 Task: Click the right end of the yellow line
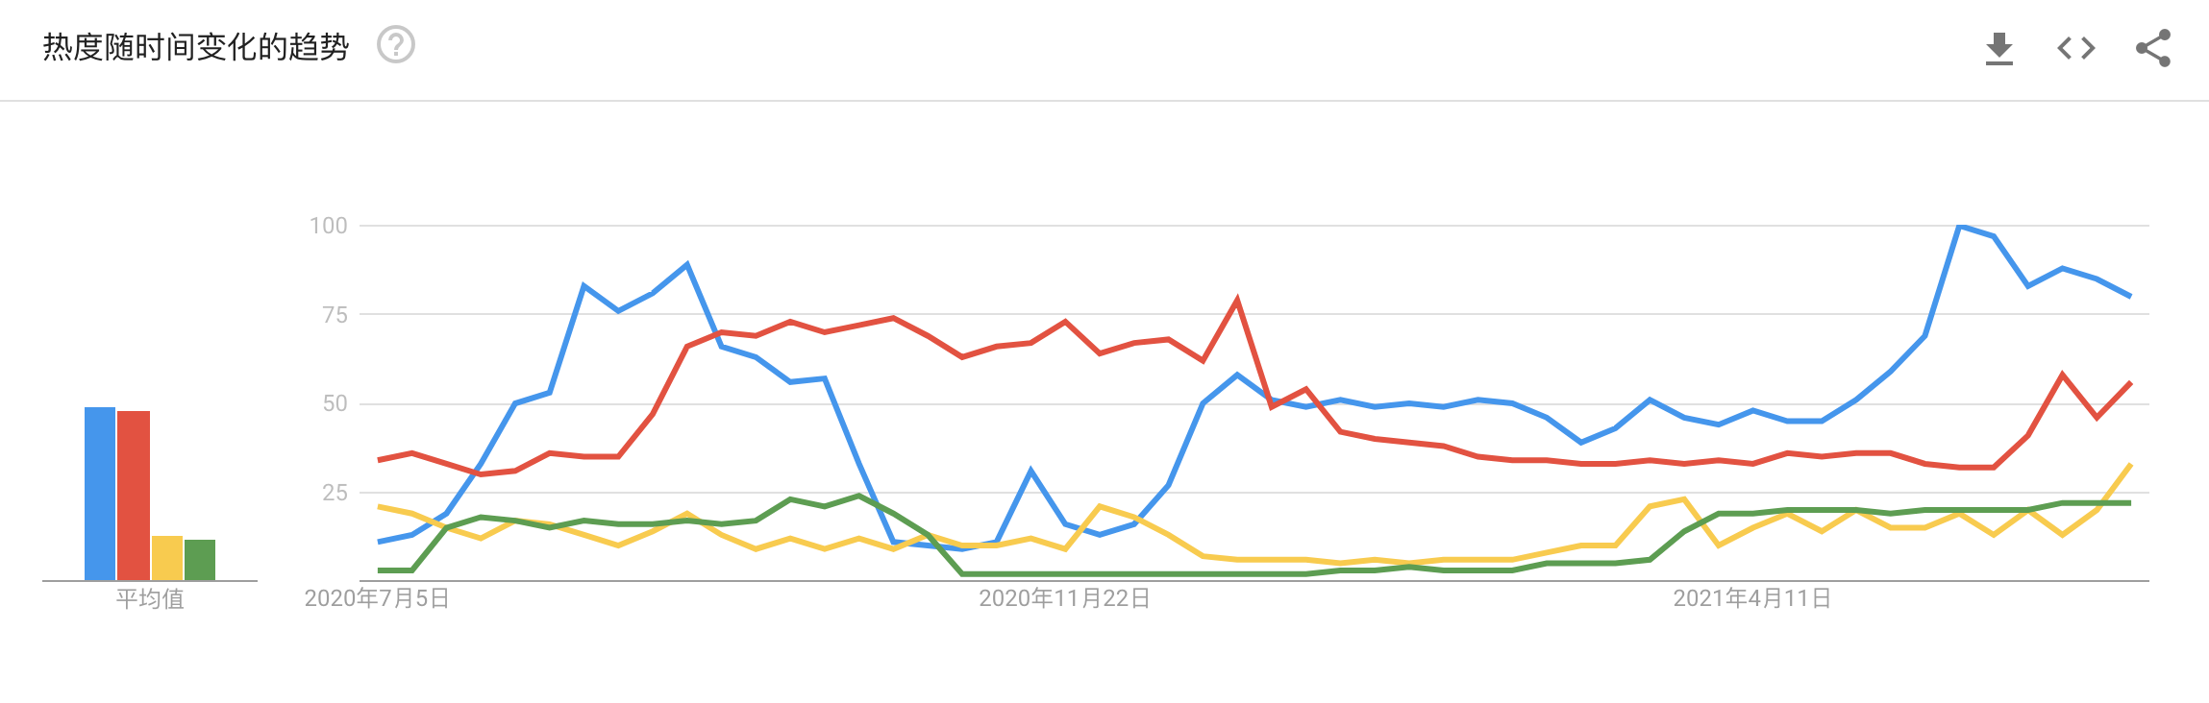[2130, 466]
